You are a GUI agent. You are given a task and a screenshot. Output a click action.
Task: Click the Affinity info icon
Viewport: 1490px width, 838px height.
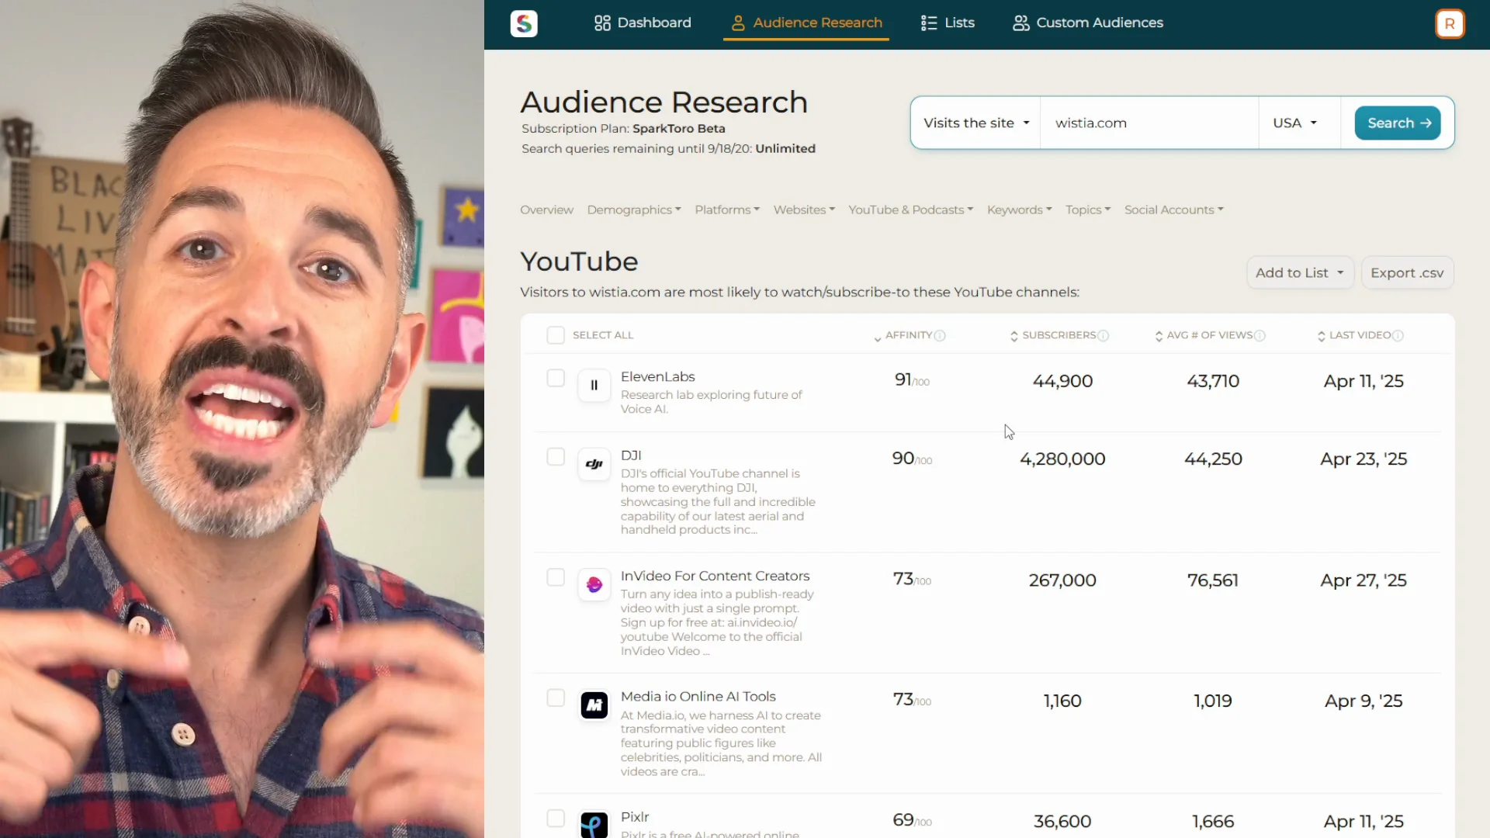pos(940,335)
